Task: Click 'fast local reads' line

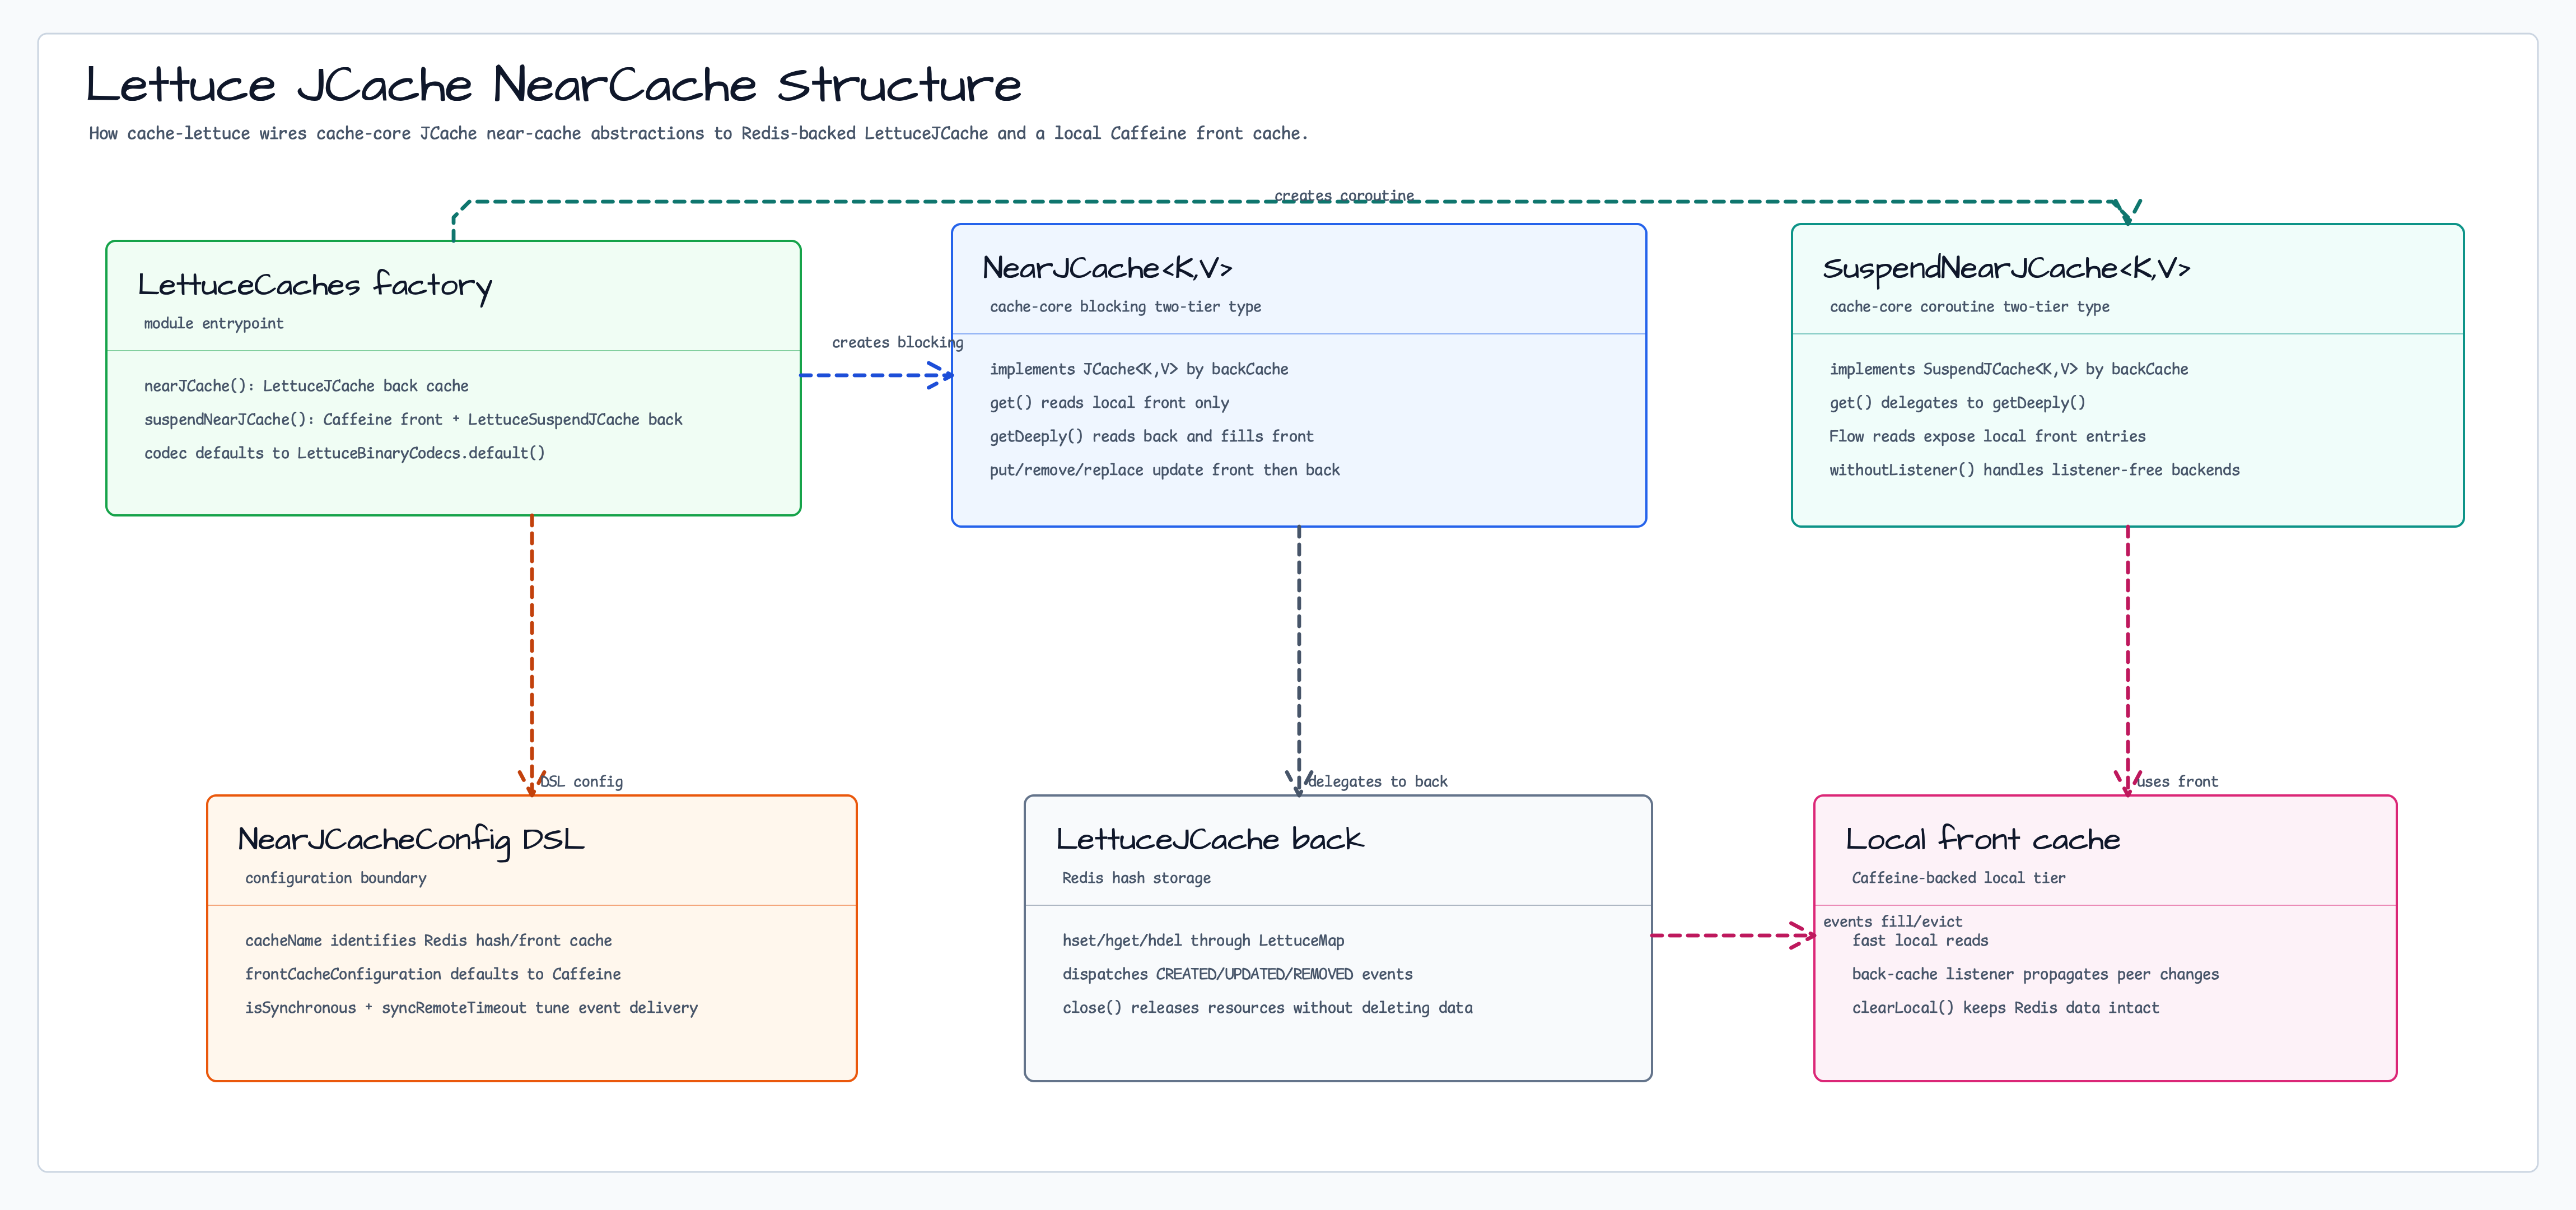Action: pyautogui.click(x=1919, y=940)
